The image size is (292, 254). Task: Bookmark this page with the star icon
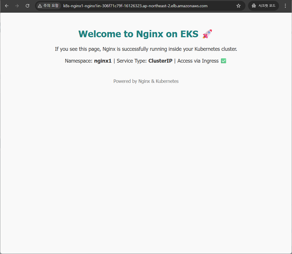pyautogui.click(x=238, y=6)
